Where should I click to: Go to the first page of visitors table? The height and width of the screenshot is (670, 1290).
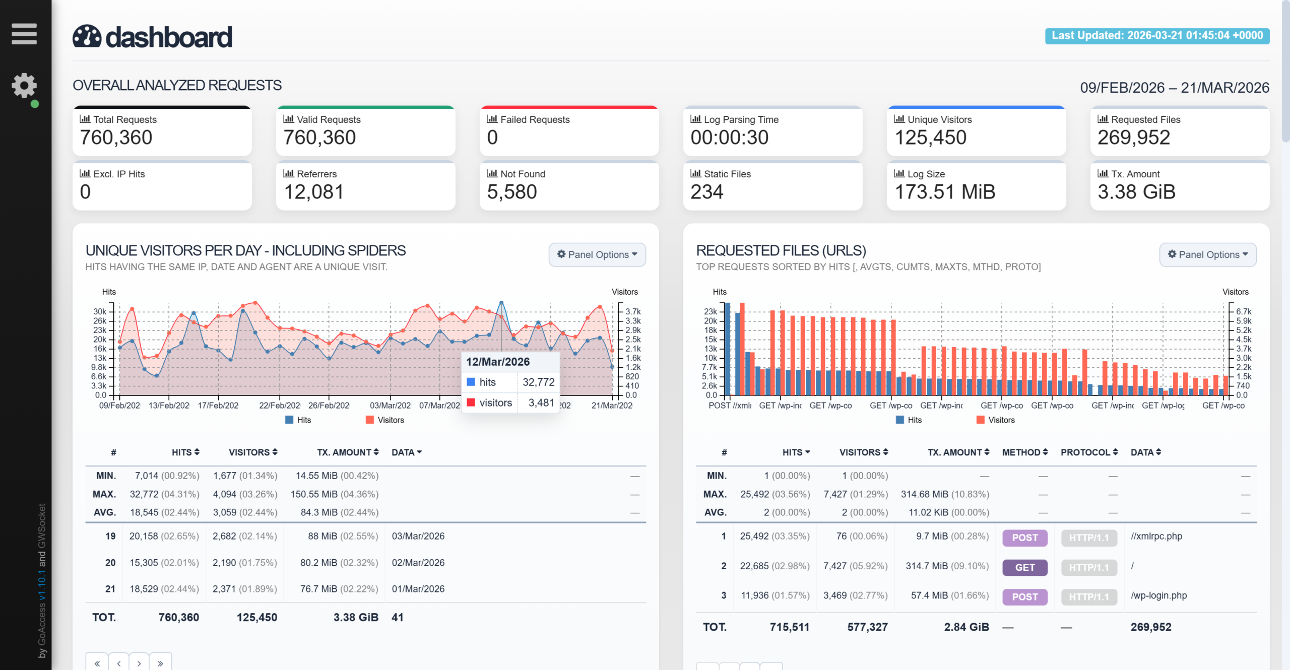[97, 663]
